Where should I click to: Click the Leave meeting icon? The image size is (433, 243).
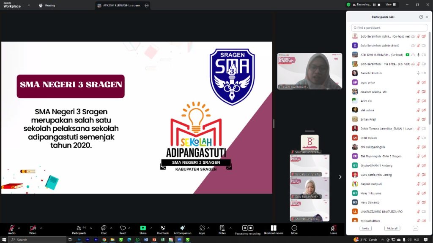pos(334,228)
